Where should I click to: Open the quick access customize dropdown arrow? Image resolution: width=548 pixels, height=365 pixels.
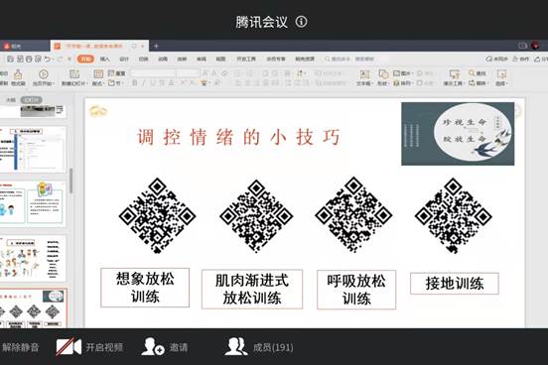pyautogui.click(x=69, y=60)
